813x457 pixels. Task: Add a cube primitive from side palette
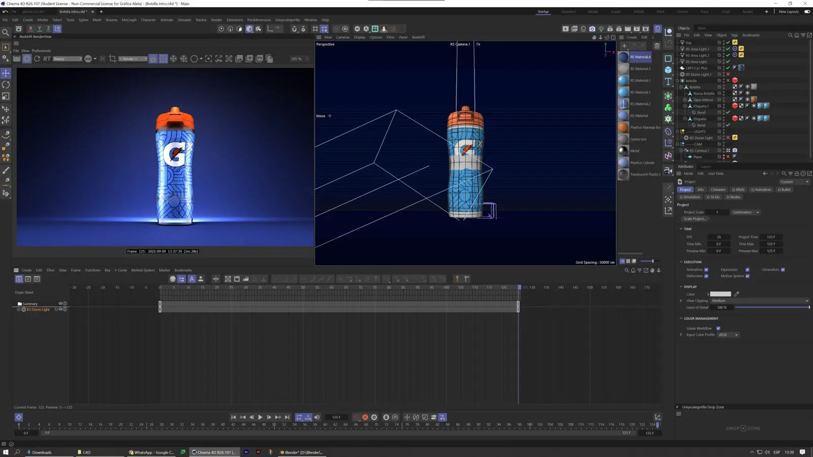[668, 70]
